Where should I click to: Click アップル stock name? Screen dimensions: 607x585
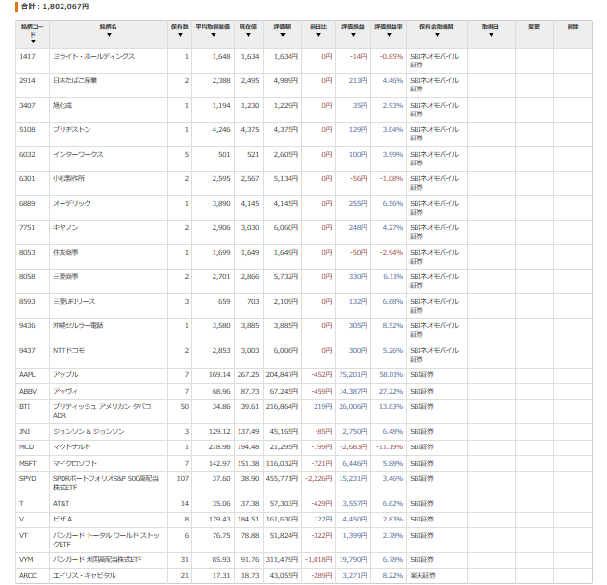click(65, 375)
